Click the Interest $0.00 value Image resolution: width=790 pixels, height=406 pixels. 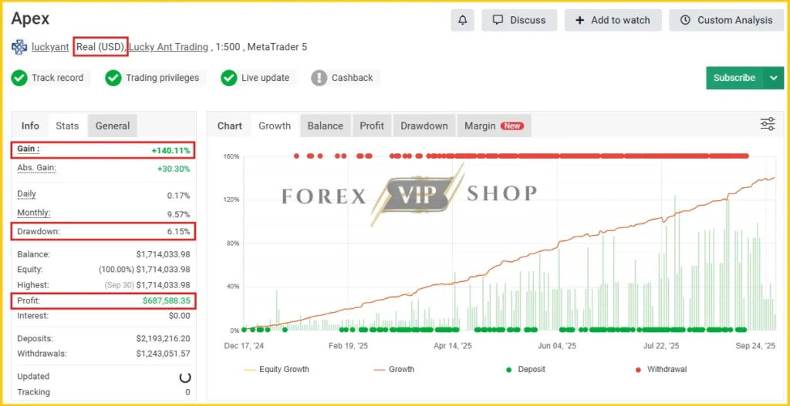click(179, 317)
